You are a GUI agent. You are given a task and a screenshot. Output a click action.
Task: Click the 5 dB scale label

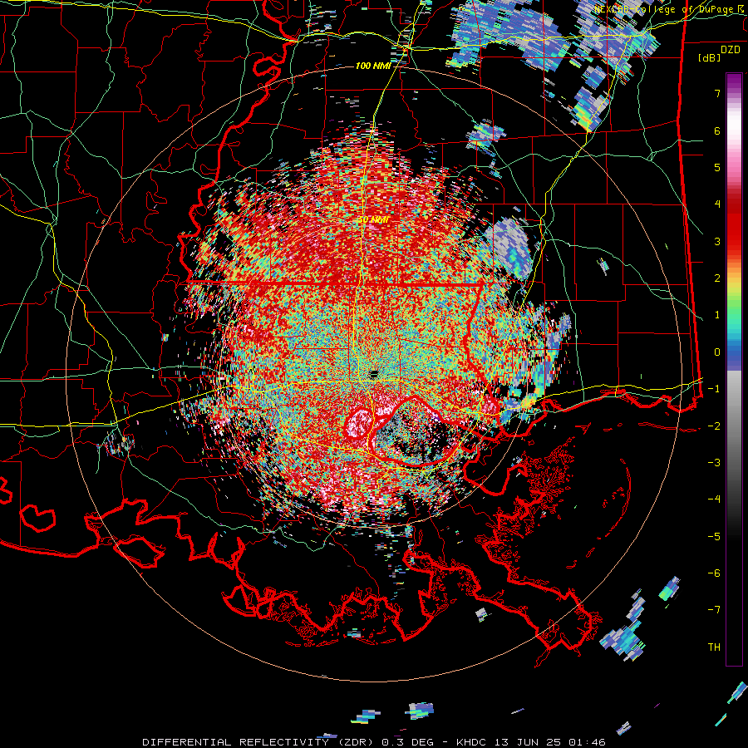point(717,167)
